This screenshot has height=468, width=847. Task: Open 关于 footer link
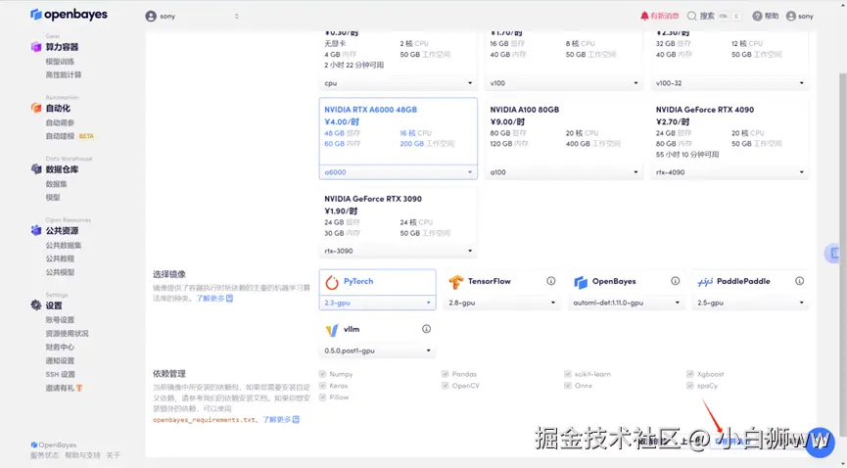pyautogui.click(x=114, y=455)
